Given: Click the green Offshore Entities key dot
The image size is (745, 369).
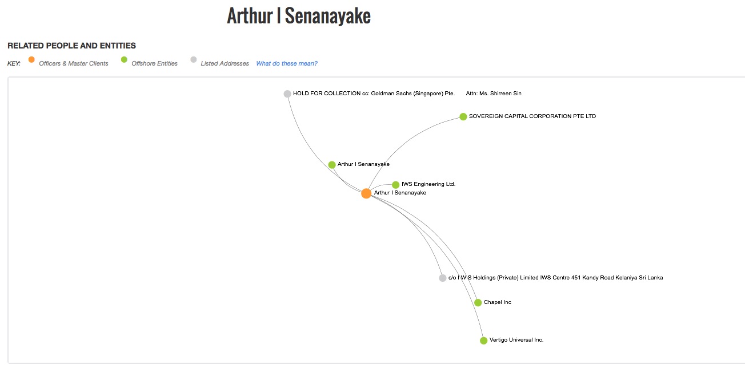Looking at the screenshot, I should click(x=124, y=59).
